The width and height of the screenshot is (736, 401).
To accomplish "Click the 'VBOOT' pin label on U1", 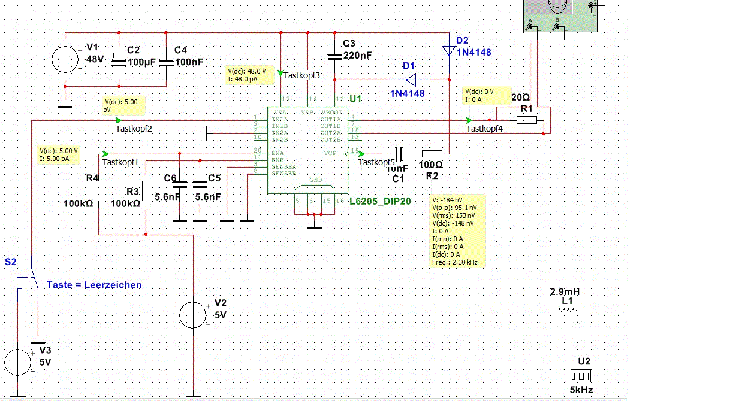I will pyautogui.click(x=332, y=113).
